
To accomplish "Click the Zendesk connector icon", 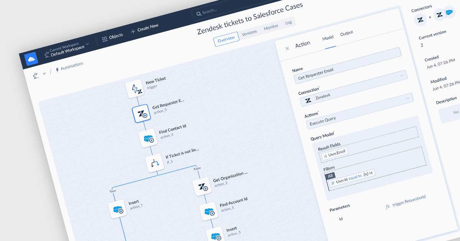I will 420,20.
